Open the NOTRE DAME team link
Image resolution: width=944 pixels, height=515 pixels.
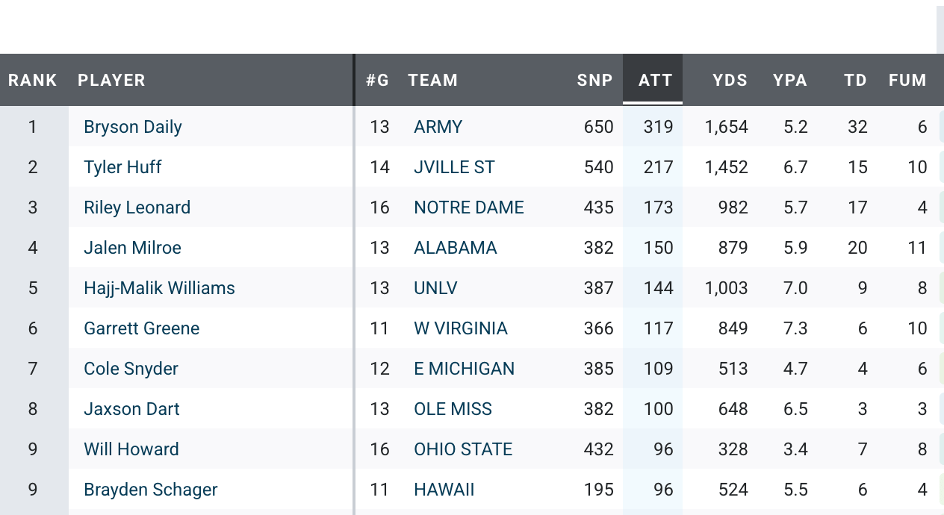tap(469, 207)
